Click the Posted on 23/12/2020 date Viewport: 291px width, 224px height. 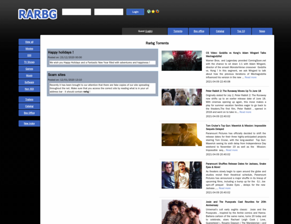point(65,57)
